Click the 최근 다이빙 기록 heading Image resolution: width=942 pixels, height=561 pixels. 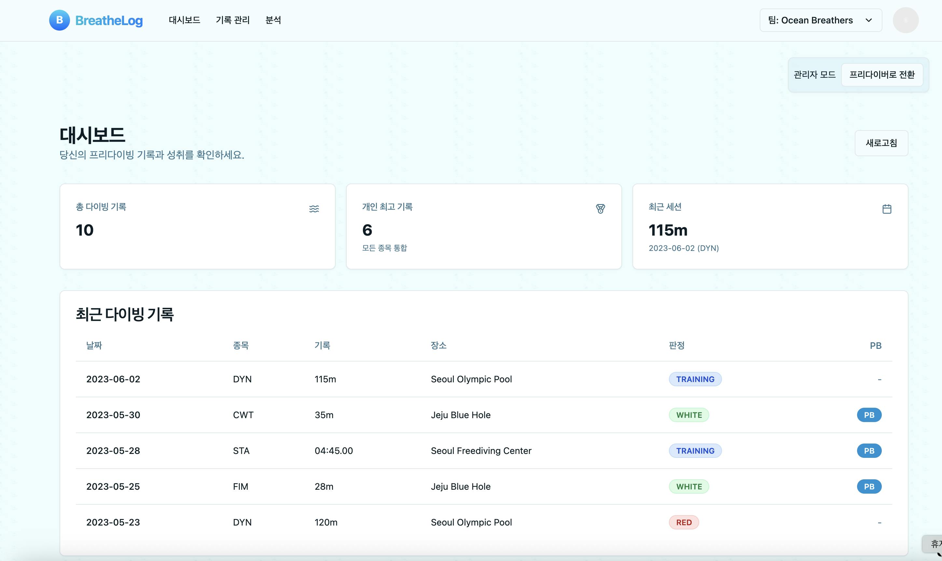click(124, 314)
